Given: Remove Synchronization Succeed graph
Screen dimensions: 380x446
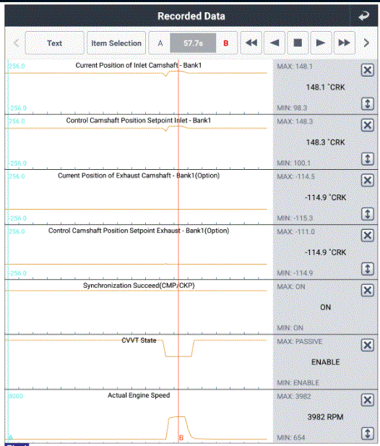Looking at the screenshot, I should coord(368,290).
